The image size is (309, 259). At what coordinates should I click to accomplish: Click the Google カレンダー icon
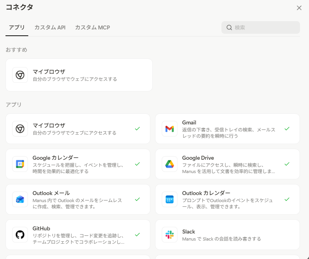coord(20,164)
